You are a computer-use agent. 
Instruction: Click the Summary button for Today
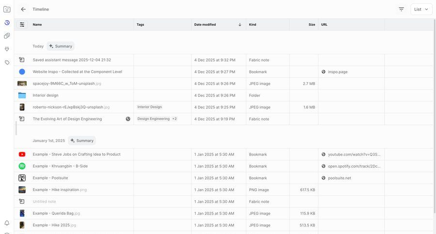click(61, 46)
